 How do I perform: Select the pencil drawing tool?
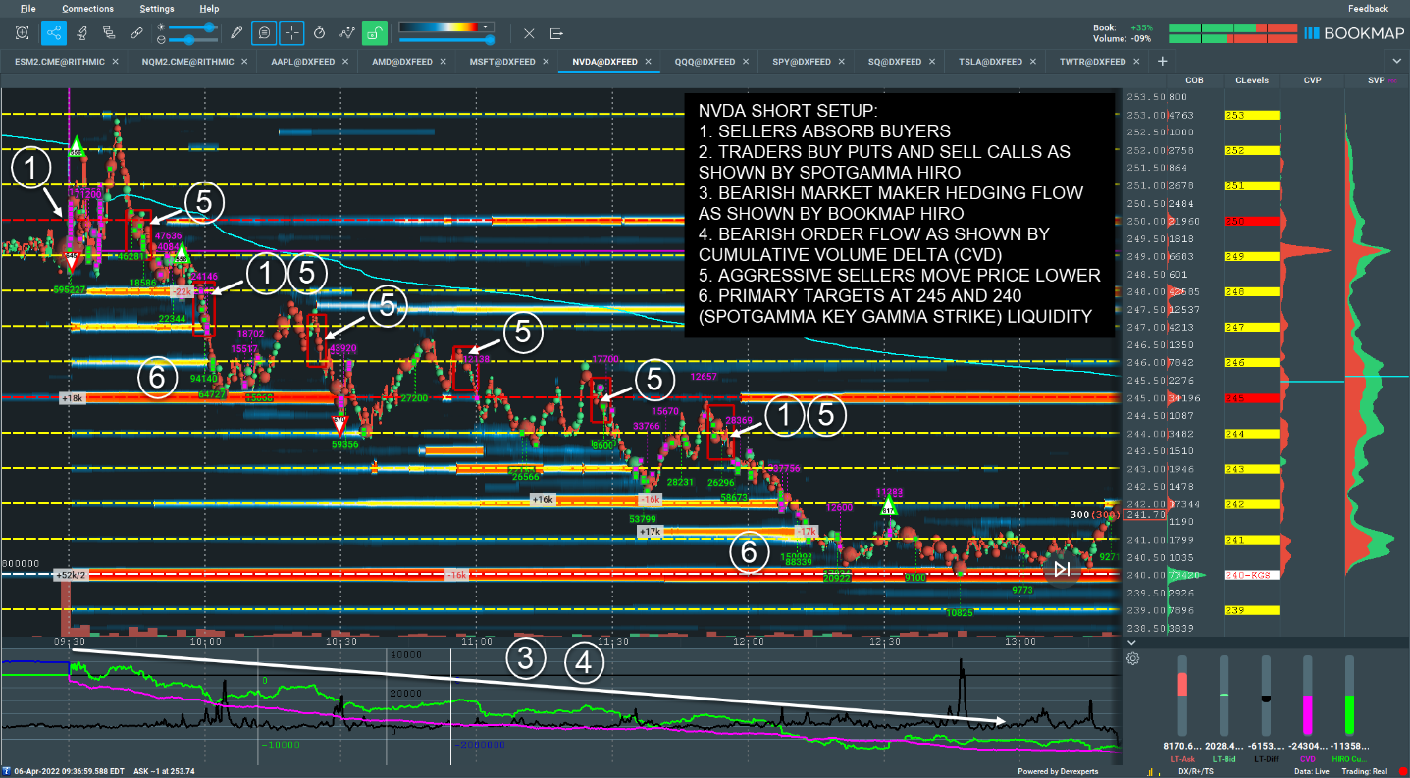tap(235, 32)
